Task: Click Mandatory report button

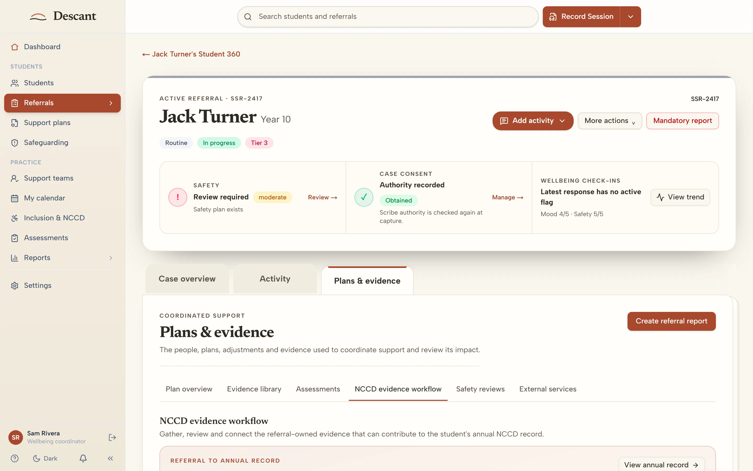Action: point(682,121)
